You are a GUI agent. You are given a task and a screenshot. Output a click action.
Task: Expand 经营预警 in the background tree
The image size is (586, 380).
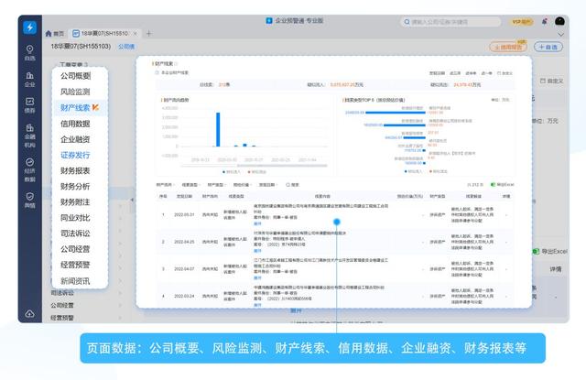(x=120, y=318)
